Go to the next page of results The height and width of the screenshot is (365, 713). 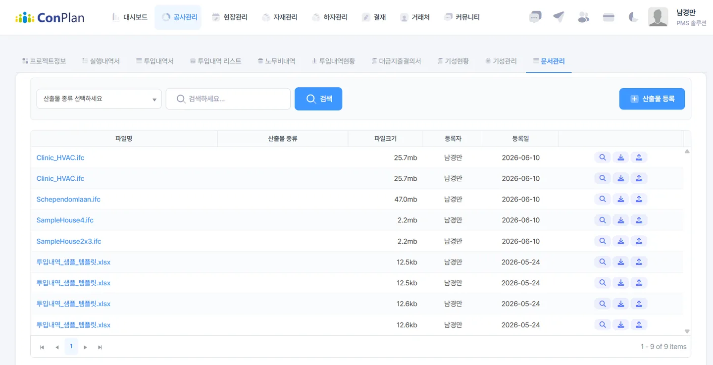[x=85, y=347]
